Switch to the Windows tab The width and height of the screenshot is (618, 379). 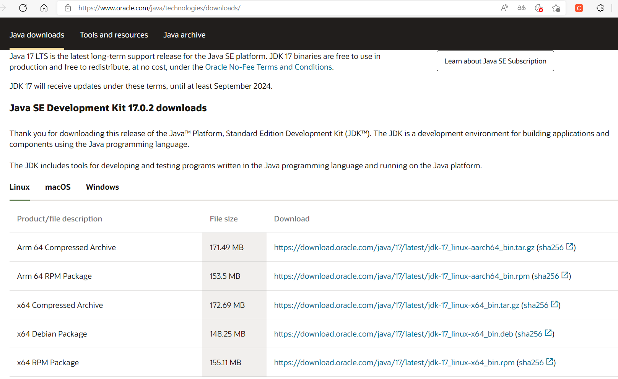tap(102, 187)
